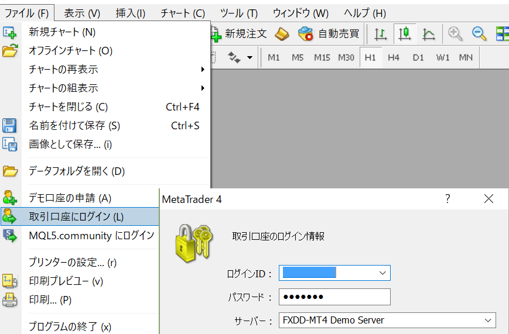
Task: Select データフォルダを開く (D) entry
Action: click(105, 171)
